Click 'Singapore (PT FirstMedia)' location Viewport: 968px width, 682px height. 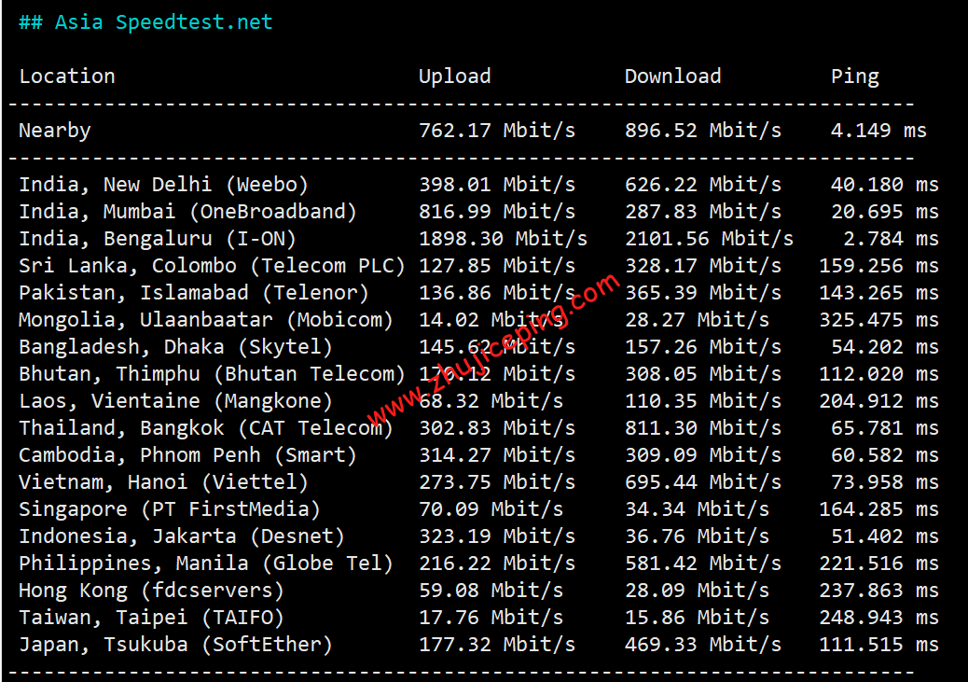coord(170,509)
